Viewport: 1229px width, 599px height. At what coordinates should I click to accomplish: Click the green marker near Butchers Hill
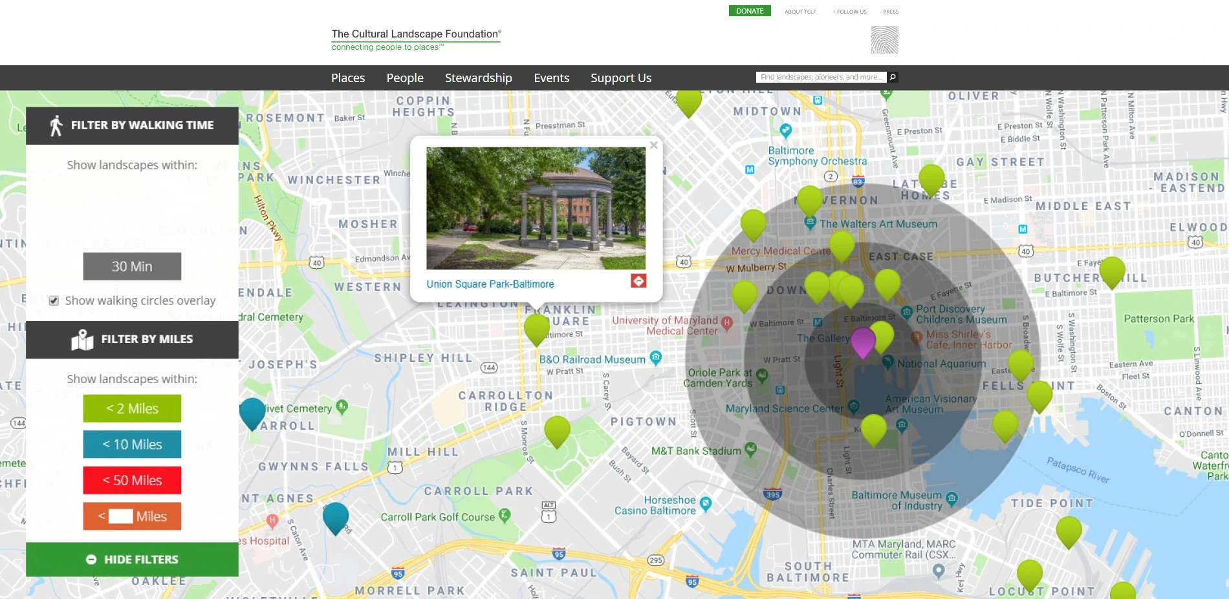click(1112, 271)
